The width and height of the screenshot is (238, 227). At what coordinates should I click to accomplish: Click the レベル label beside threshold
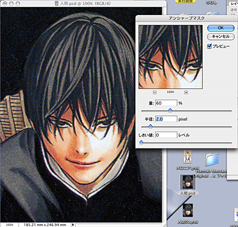pos(184,135)
